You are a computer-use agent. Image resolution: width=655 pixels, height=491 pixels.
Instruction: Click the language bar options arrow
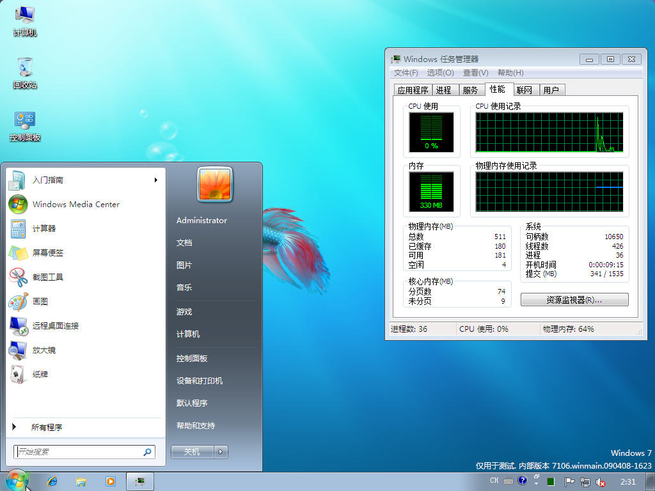[537, 483]
